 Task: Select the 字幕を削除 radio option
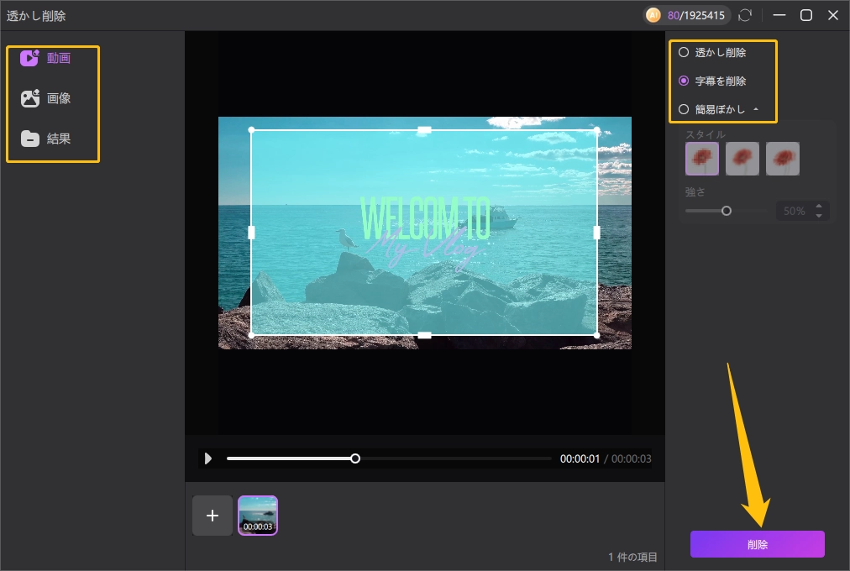click(x=712, y=81)
